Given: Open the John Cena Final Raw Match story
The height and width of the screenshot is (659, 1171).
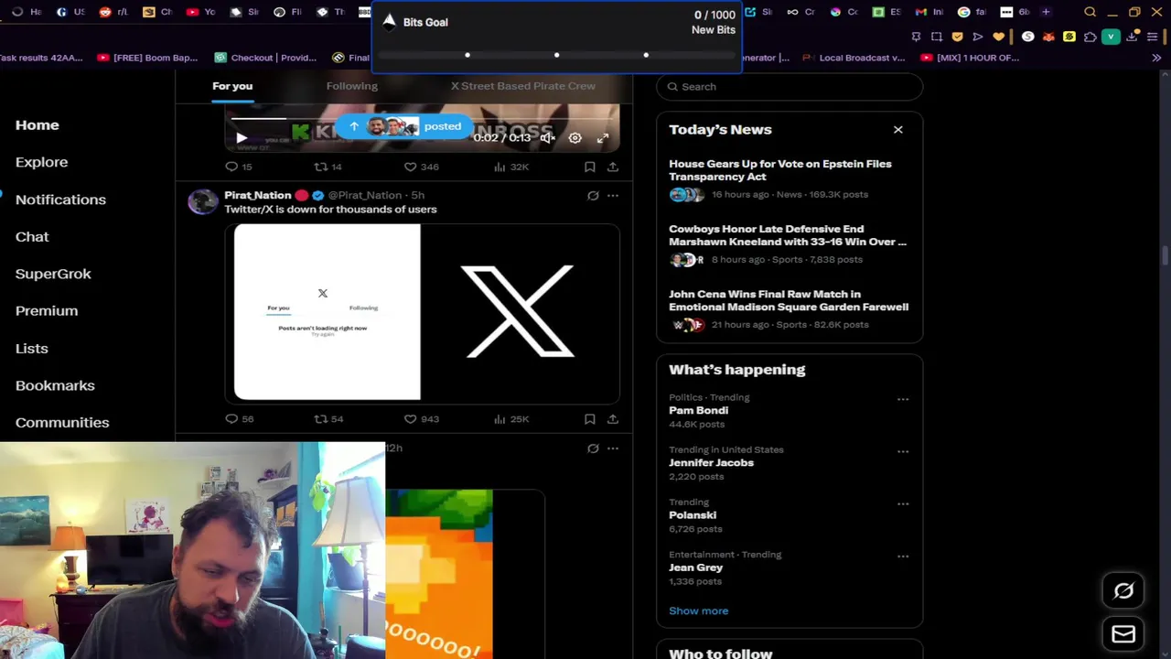Looking at the screenshot, I should 789,308.
